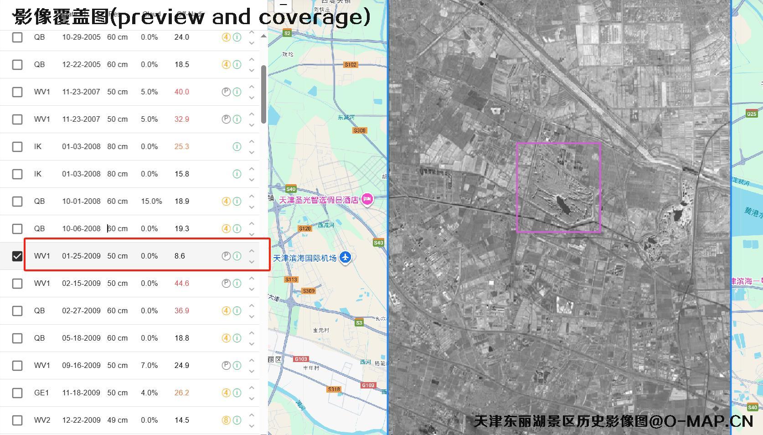The image size is (763, 435).
Task: Click down chevron on QB 05-18-2009 row
Action: 251,344
